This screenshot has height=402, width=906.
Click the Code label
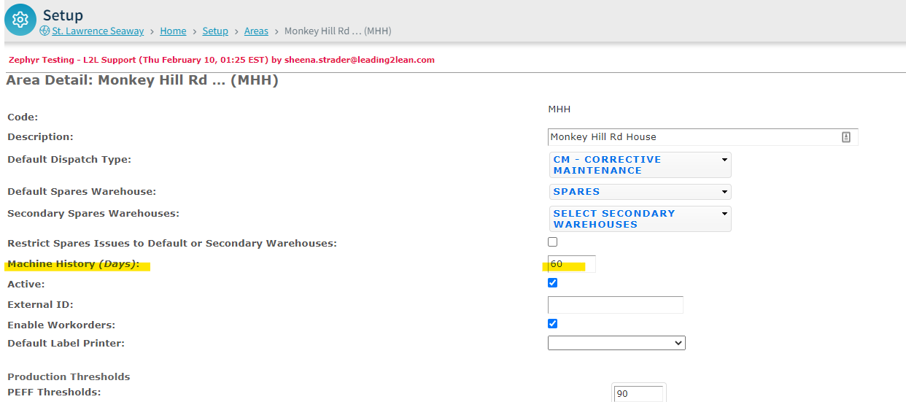pos(23,117)
